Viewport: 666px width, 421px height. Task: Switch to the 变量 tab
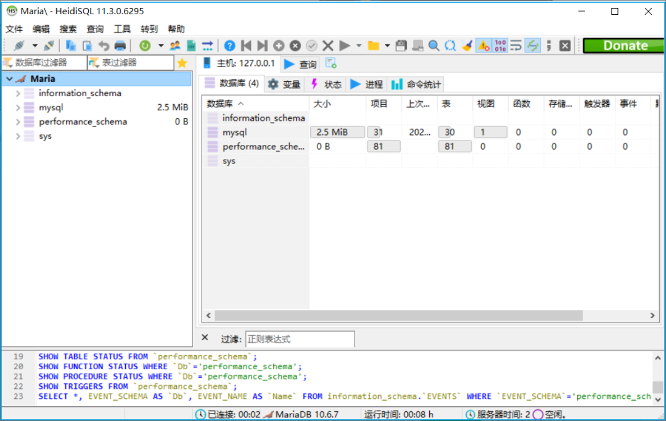pos(284,84)
